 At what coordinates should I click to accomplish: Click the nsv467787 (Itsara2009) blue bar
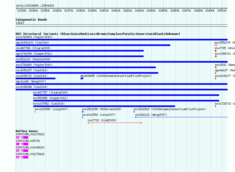(126, 95)
